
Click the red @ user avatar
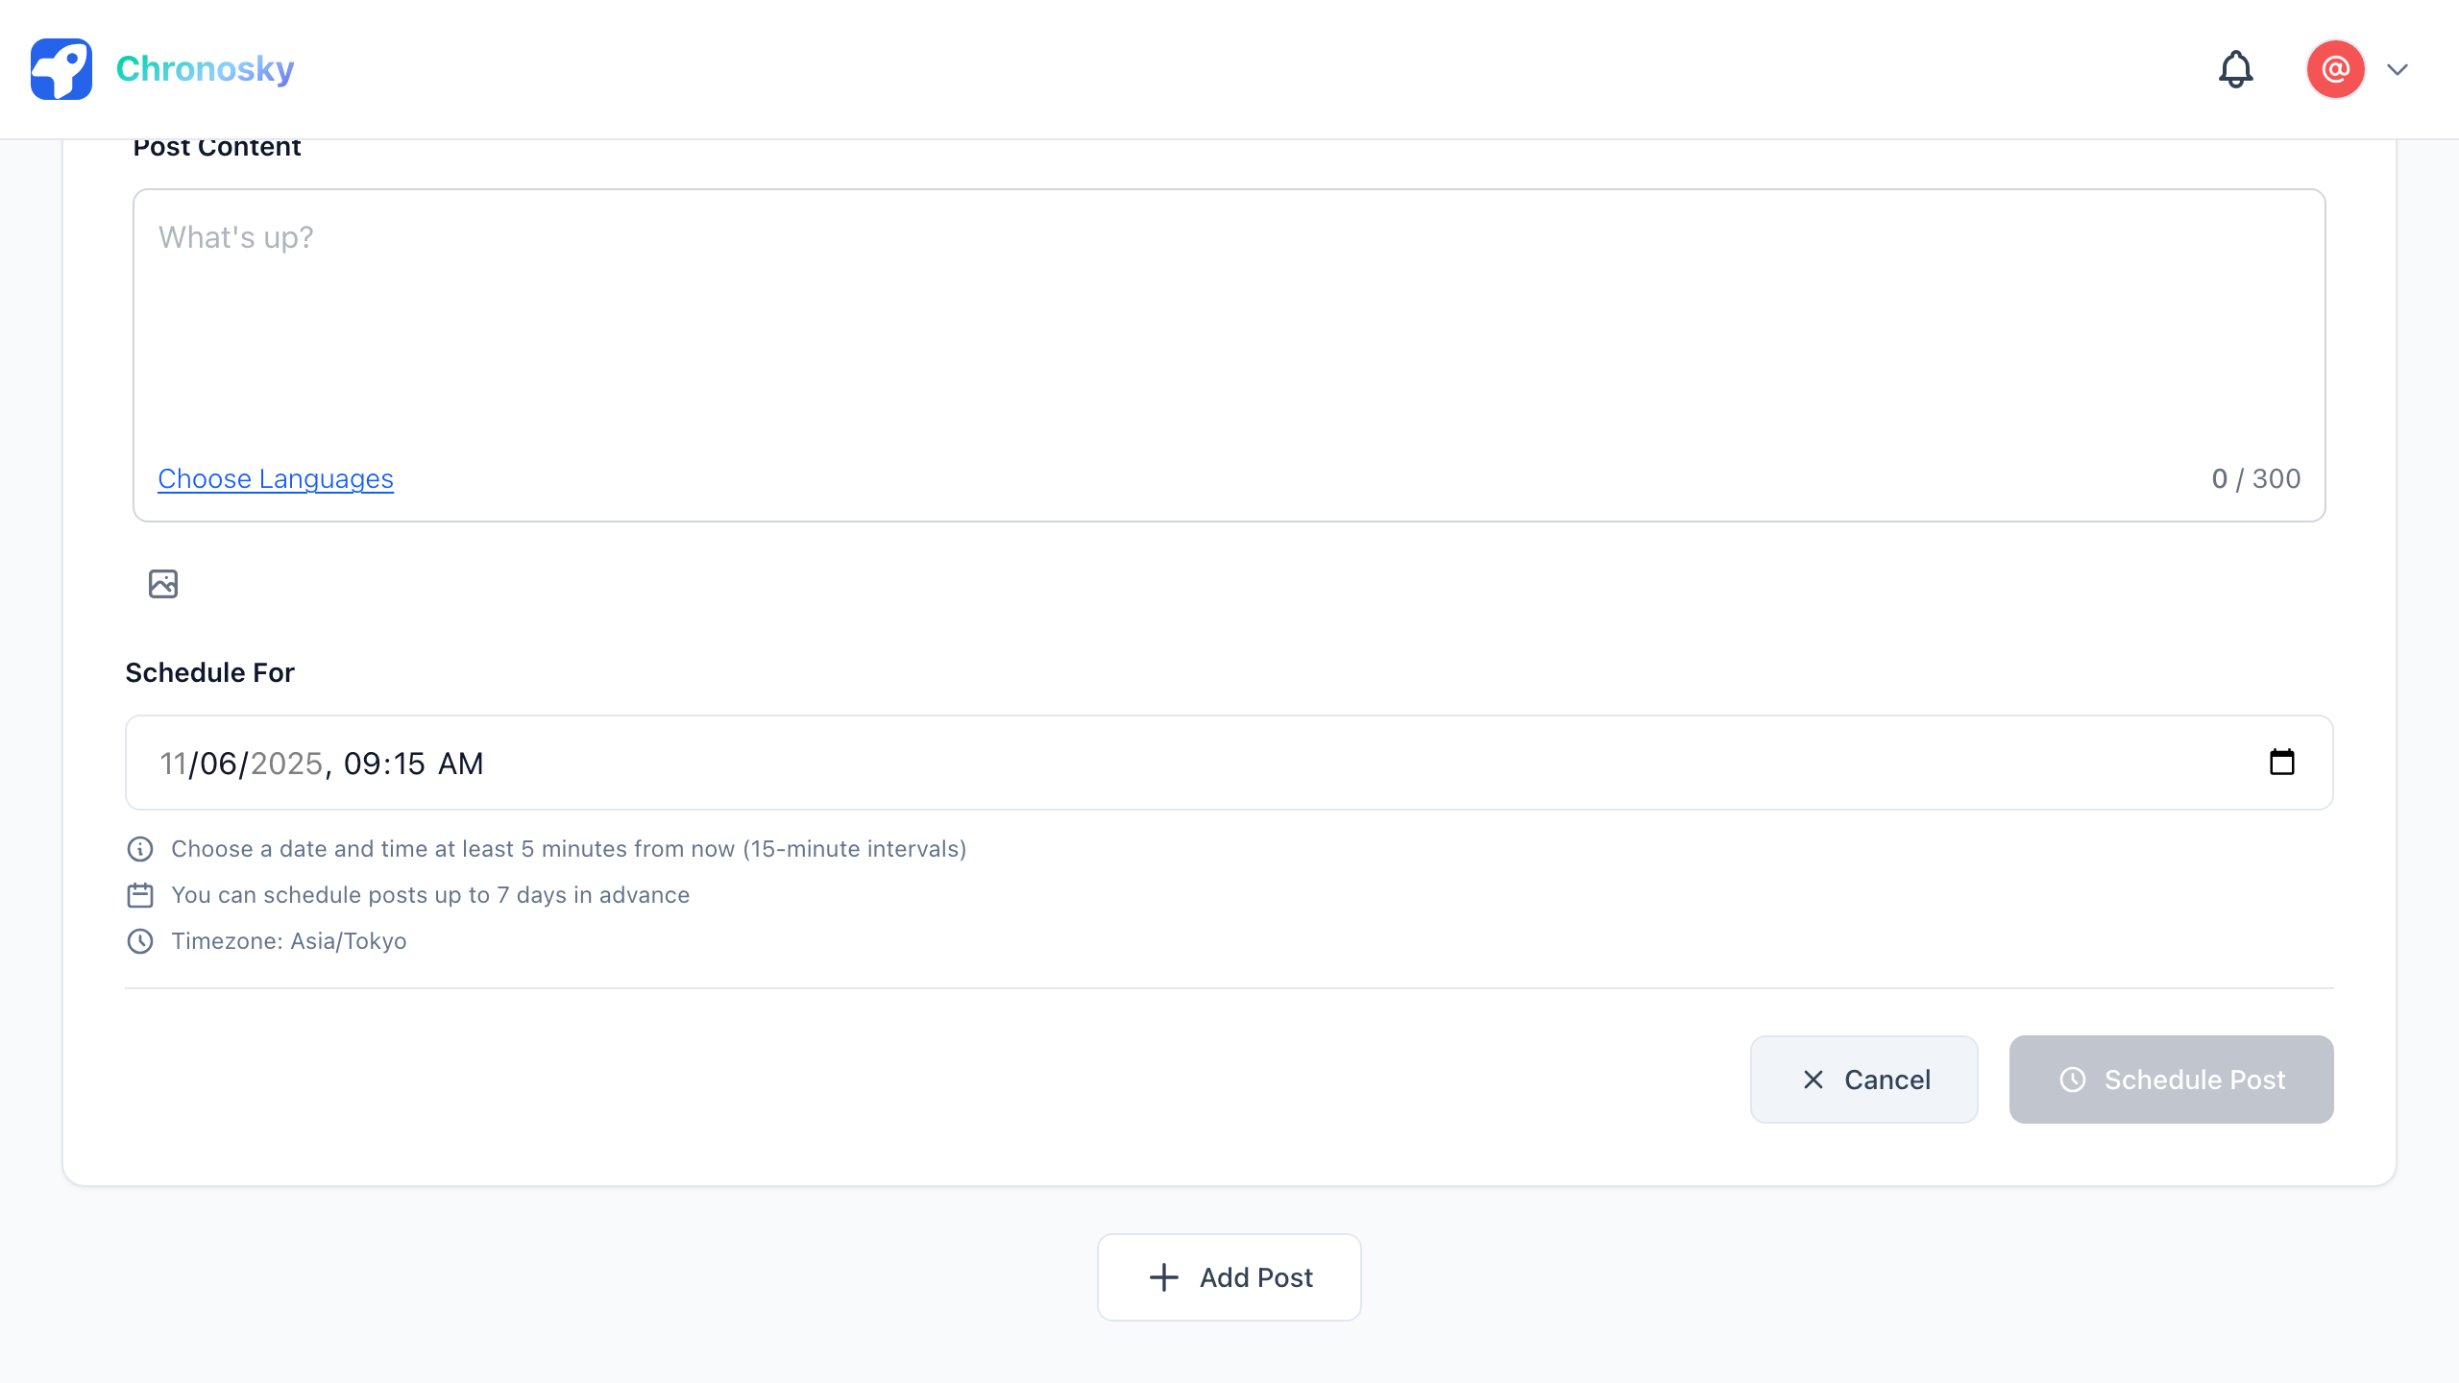tap(2335, 69)
